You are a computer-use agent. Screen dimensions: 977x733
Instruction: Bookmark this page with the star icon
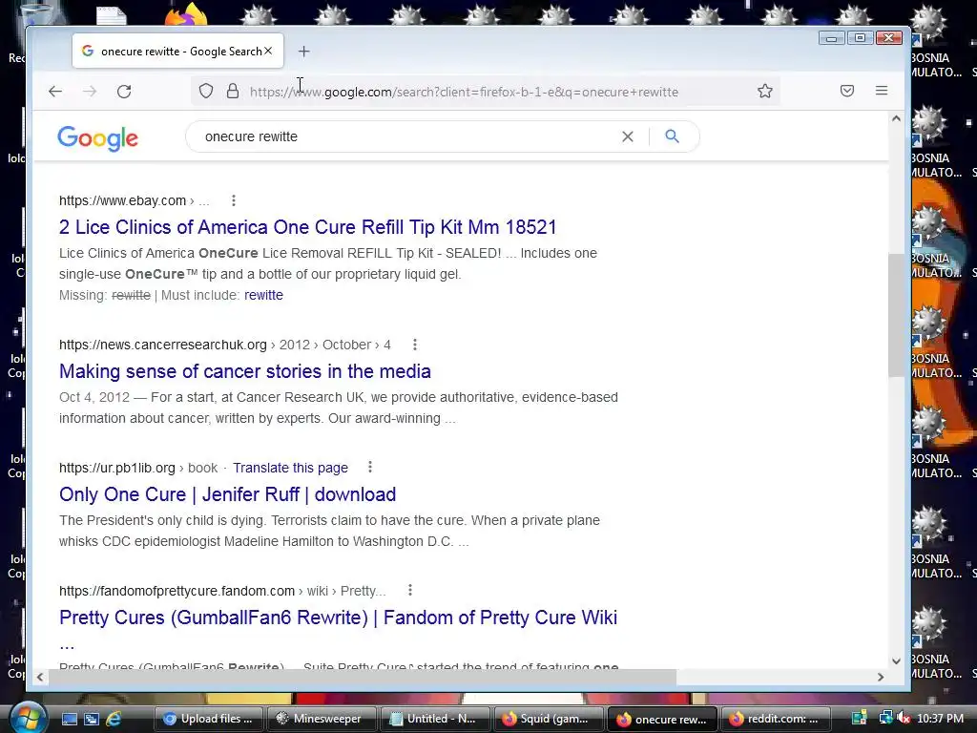[765, 92]
